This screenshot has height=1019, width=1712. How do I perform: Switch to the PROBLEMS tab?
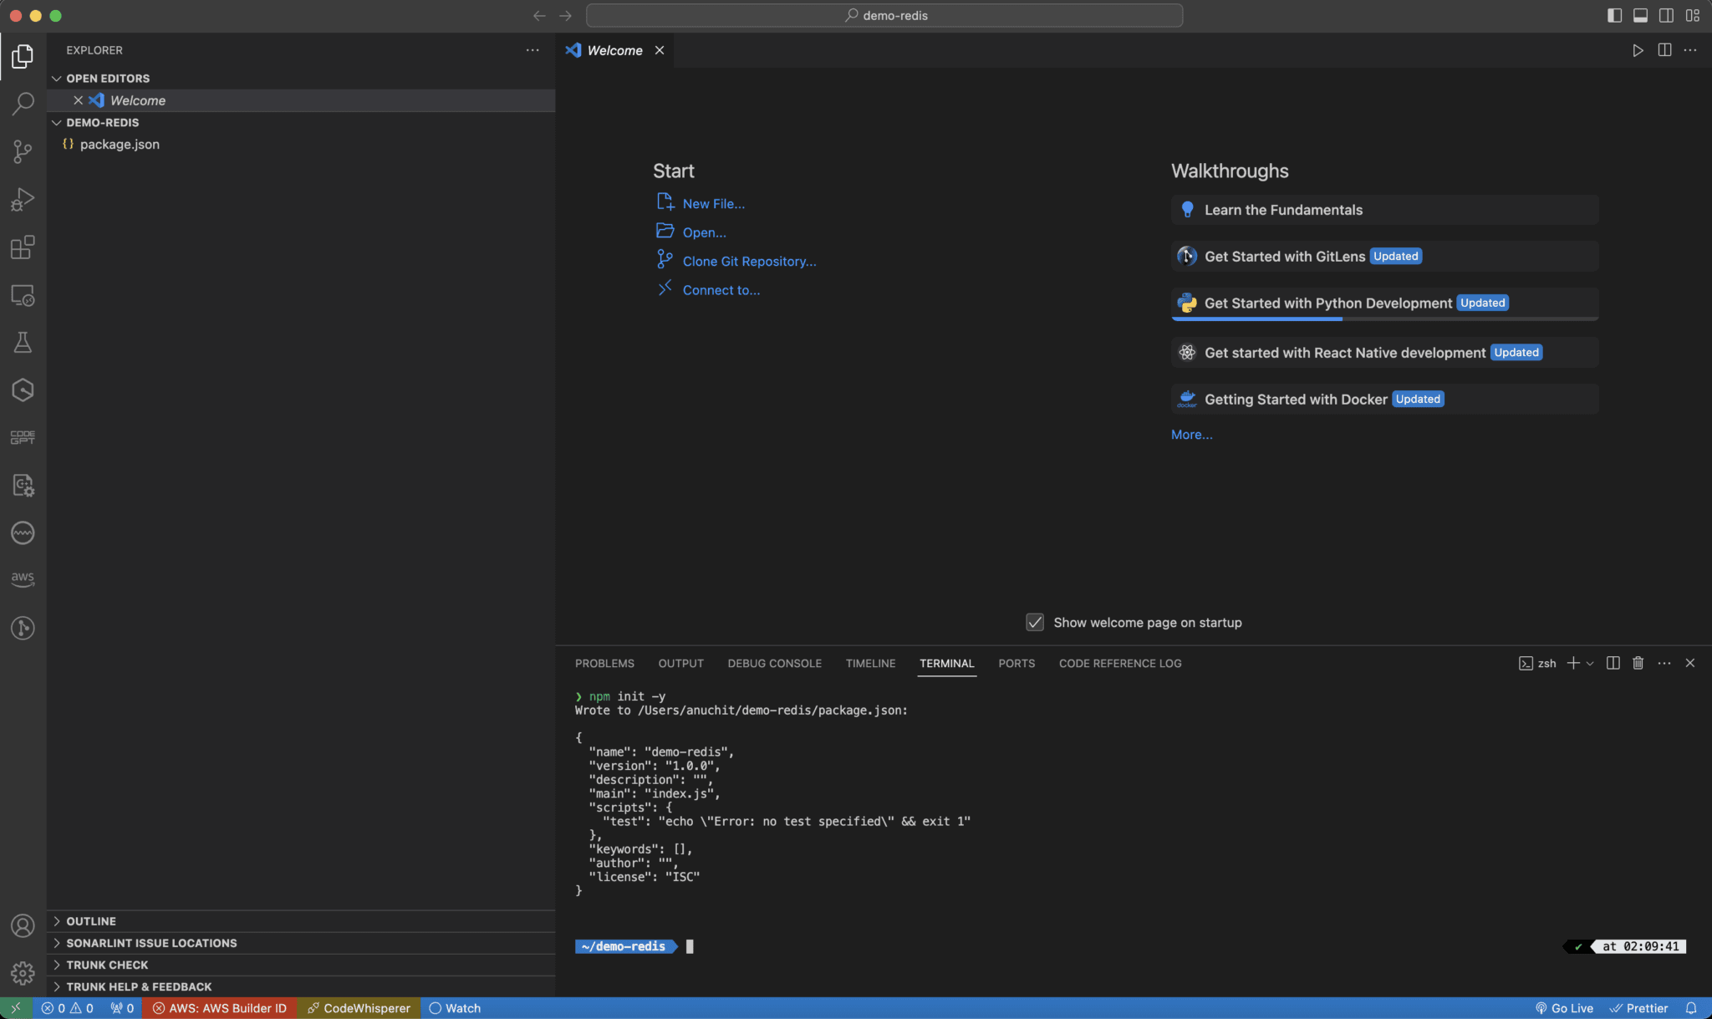pyautogui.click(x=604, y=663)
